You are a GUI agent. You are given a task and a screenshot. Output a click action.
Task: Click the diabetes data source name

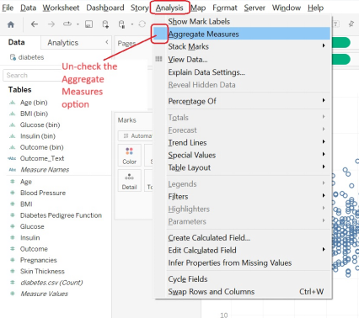point(31,57)
